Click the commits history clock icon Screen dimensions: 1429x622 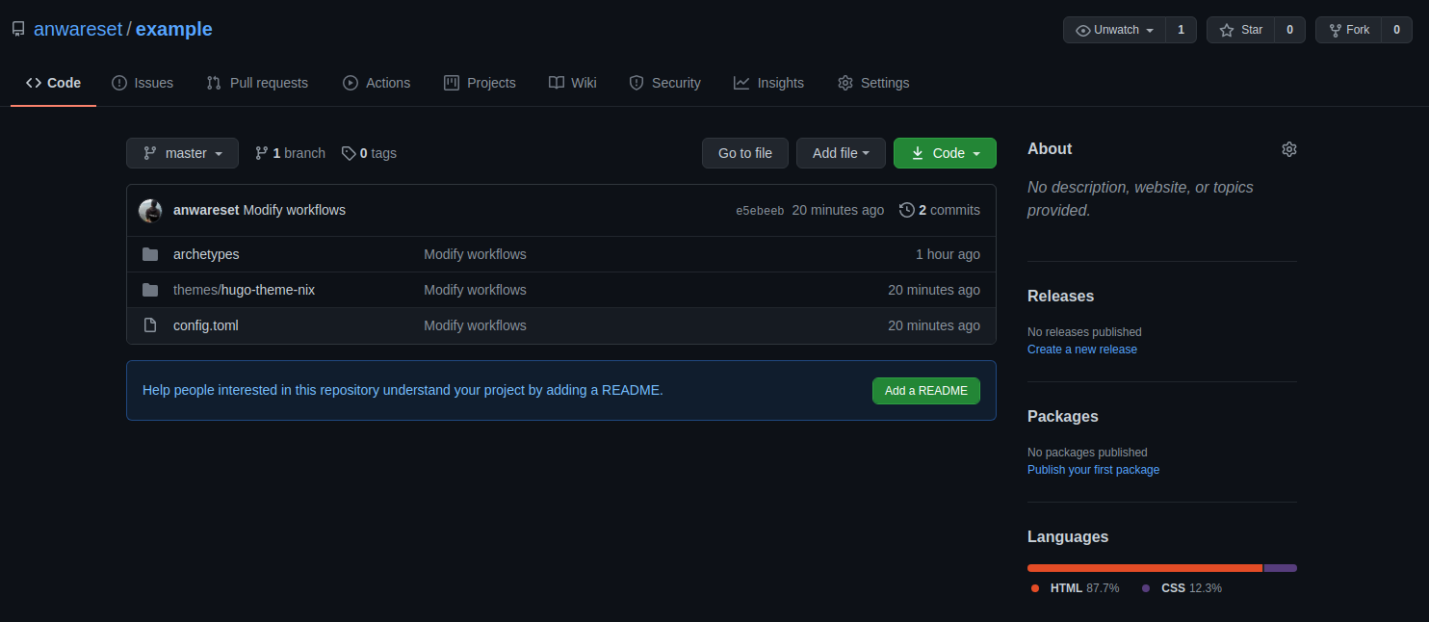(x=906, y=210)
